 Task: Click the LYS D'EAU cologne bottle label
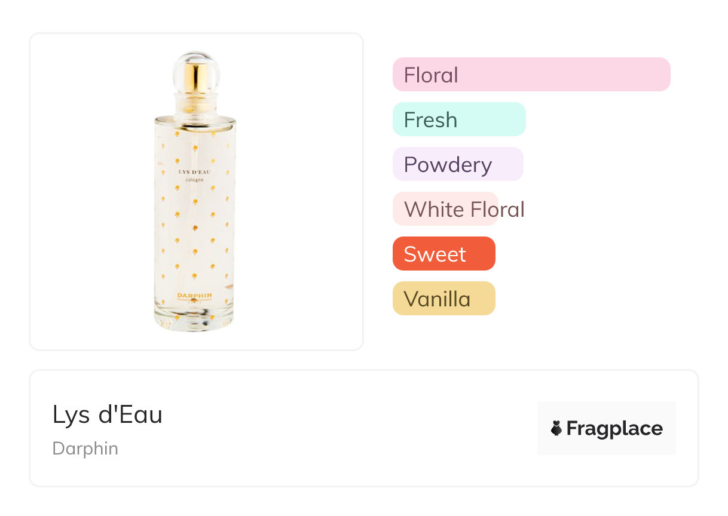(195, 175)
